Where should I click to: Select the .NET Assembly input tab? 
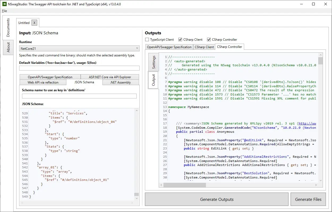[x=120, y=82]
